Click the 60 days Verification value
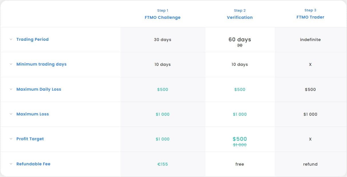The width and height of the screenshot is (347, 177). (240, 39)
